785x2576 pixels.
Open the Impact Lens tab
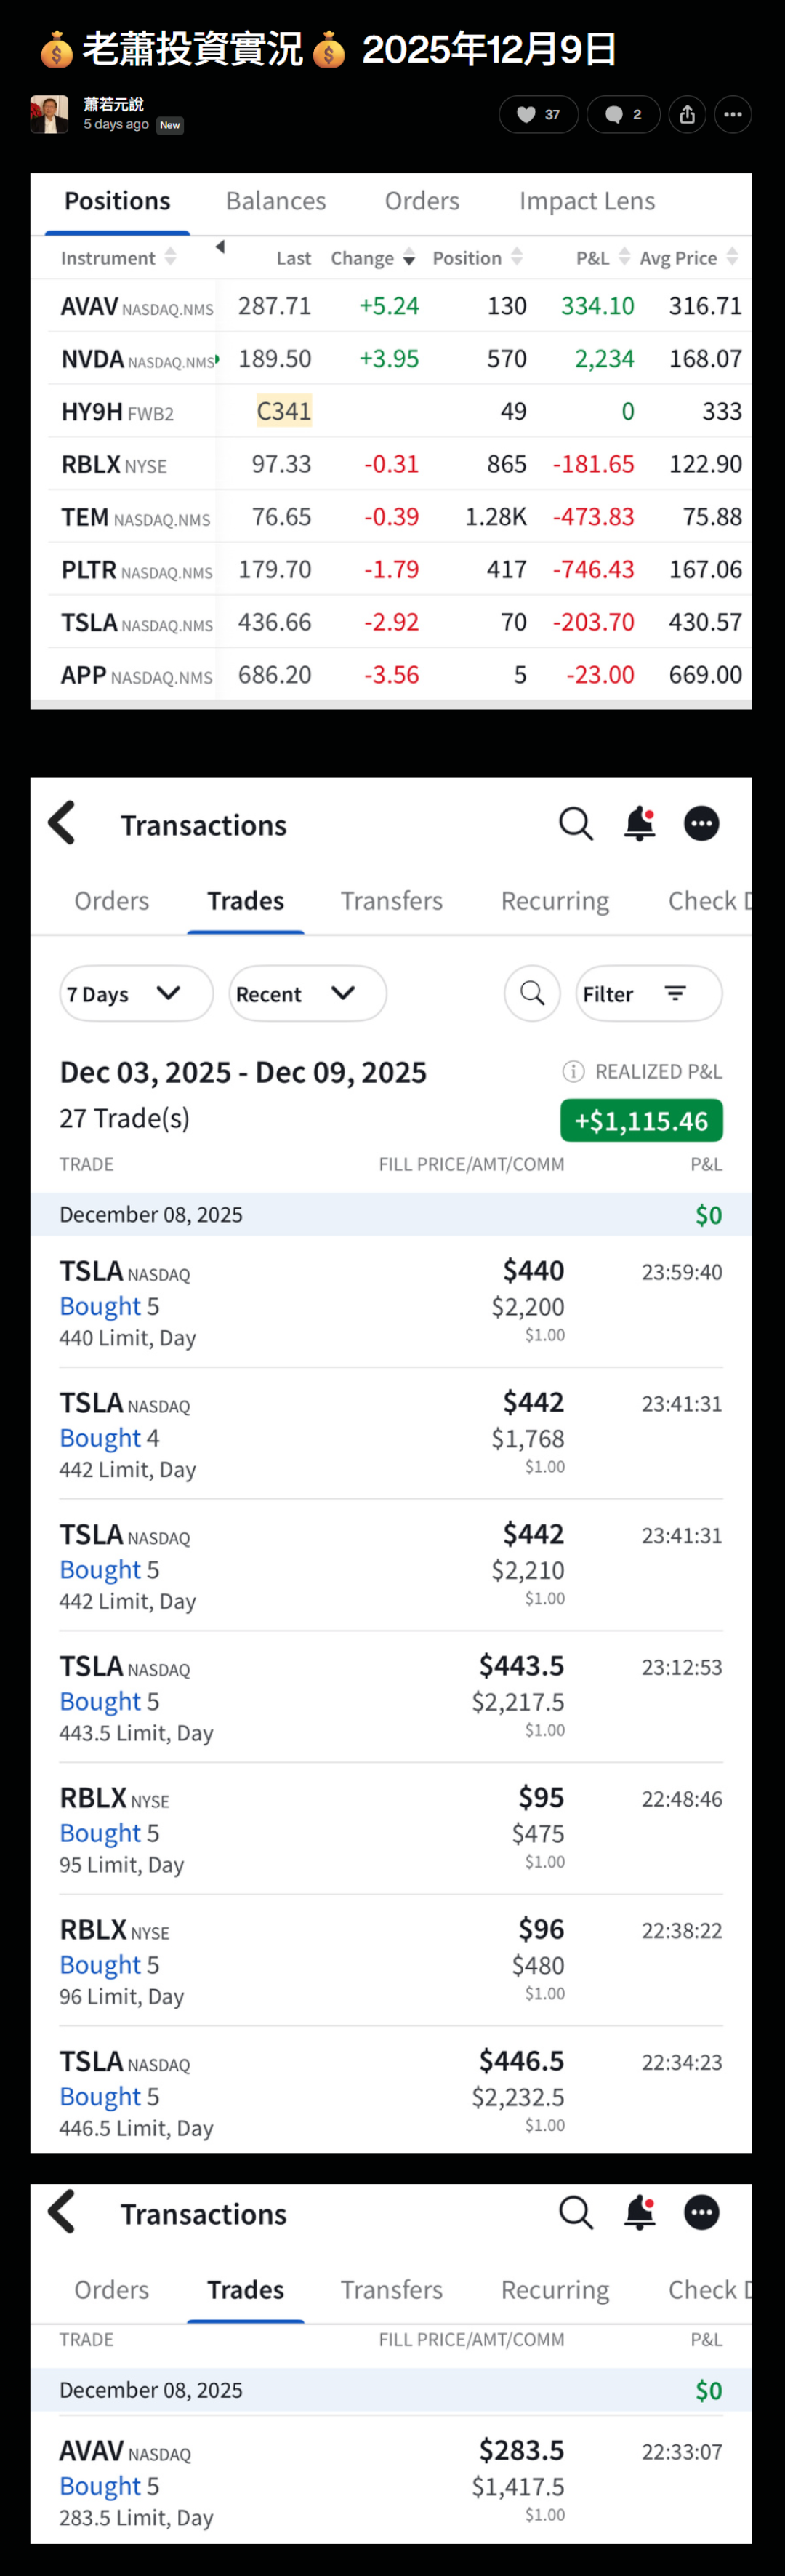[x=587, y=201]
